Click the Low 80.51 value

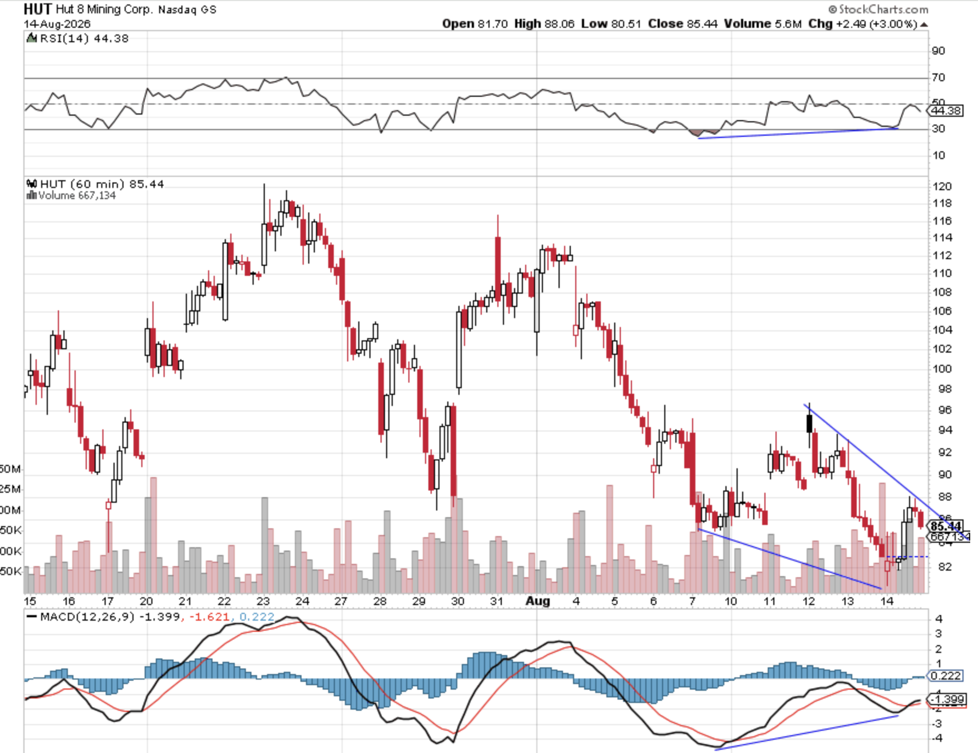point(611,24)
